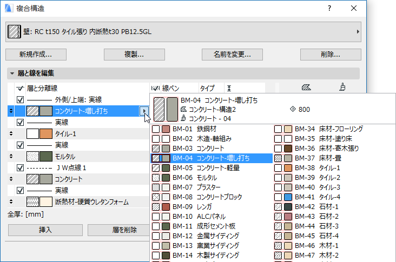Choose BM-34 床材-フローリング from list
This screenshot has height=262, width=396.
(334, 129)
